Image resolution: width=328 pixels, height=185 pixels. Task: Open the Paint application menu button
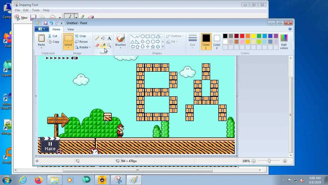point(41,29)
